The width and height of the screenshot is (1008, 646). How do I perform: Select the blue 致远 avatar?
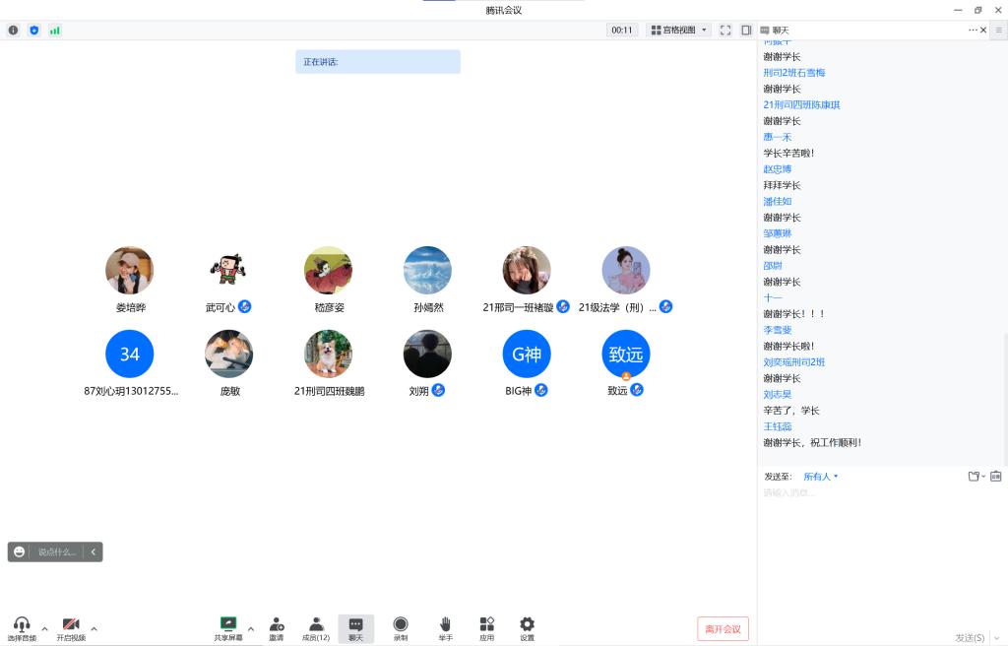coord(626,354)
